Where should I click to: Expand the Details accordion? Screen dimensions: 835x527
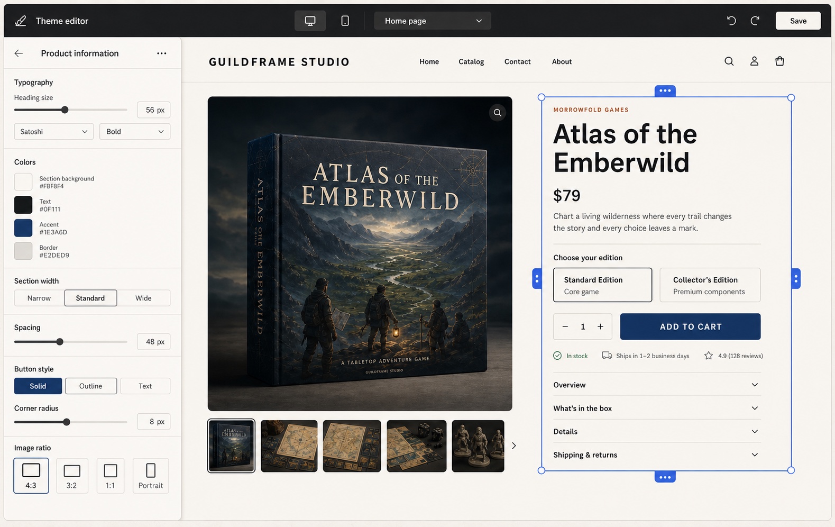click(657, 431)
